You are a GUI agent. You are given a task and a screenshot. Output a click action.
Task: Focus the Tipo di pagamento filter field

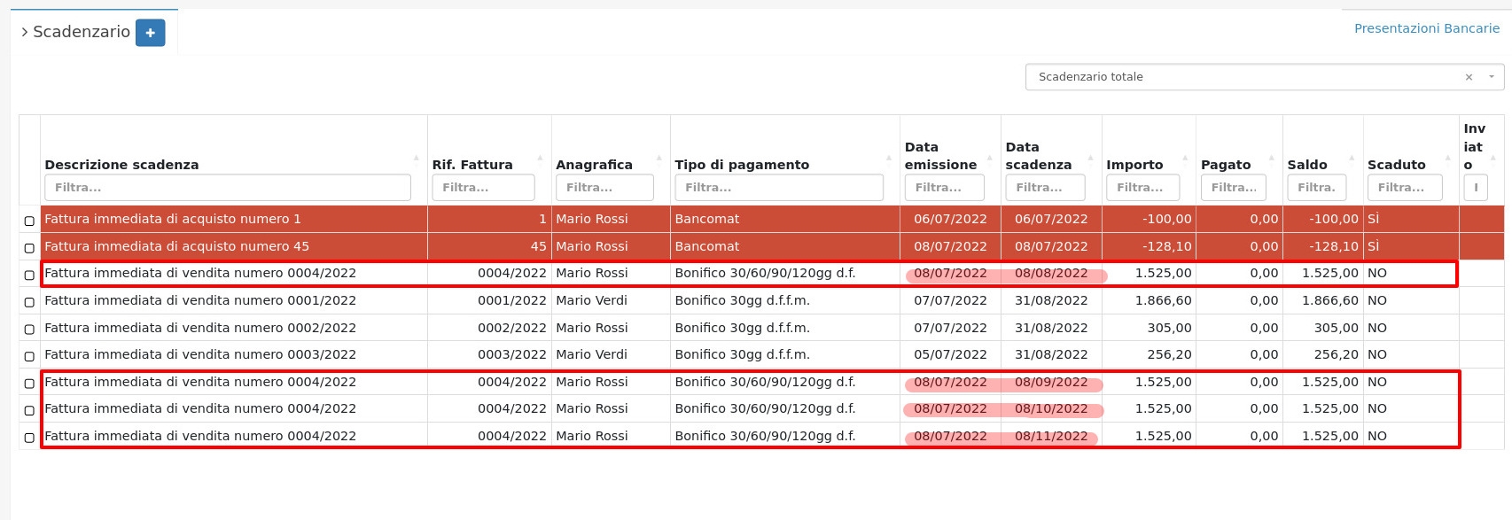click(778, 188)
